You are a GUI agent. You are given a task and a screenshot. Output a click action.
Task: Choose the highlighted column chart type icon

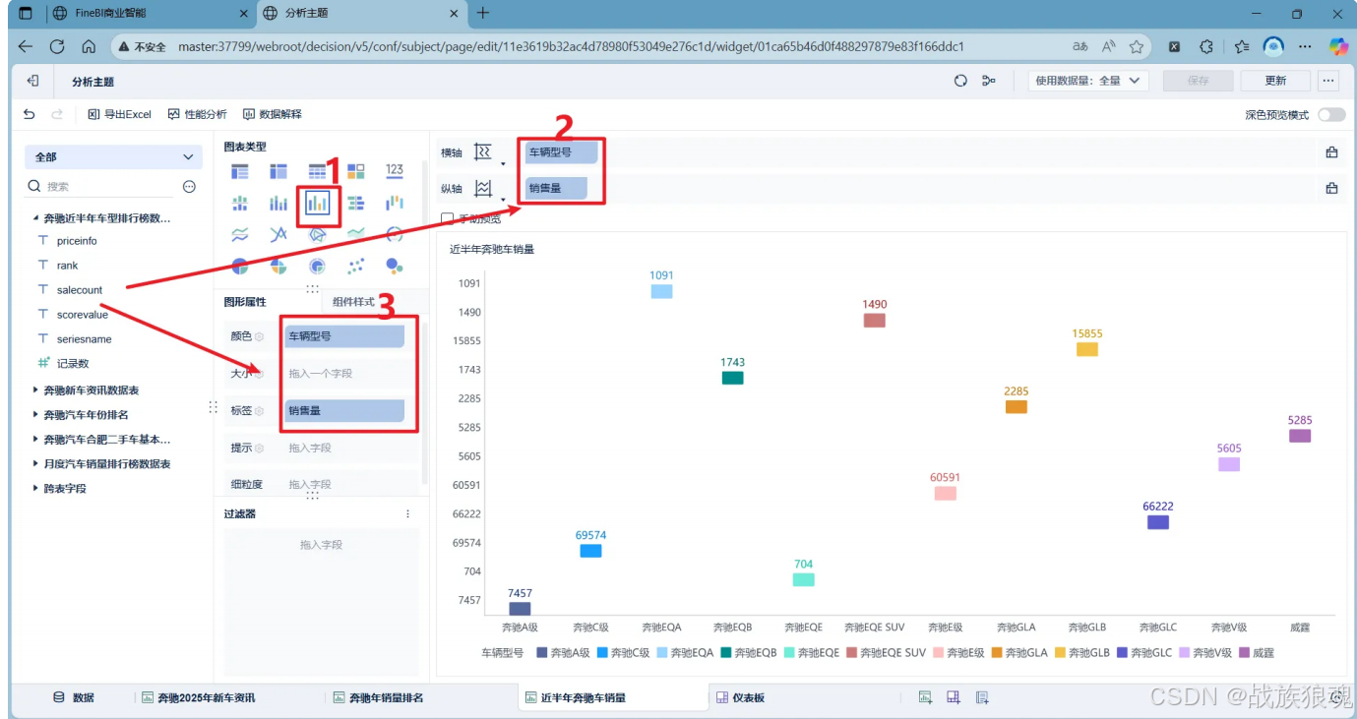317,204
